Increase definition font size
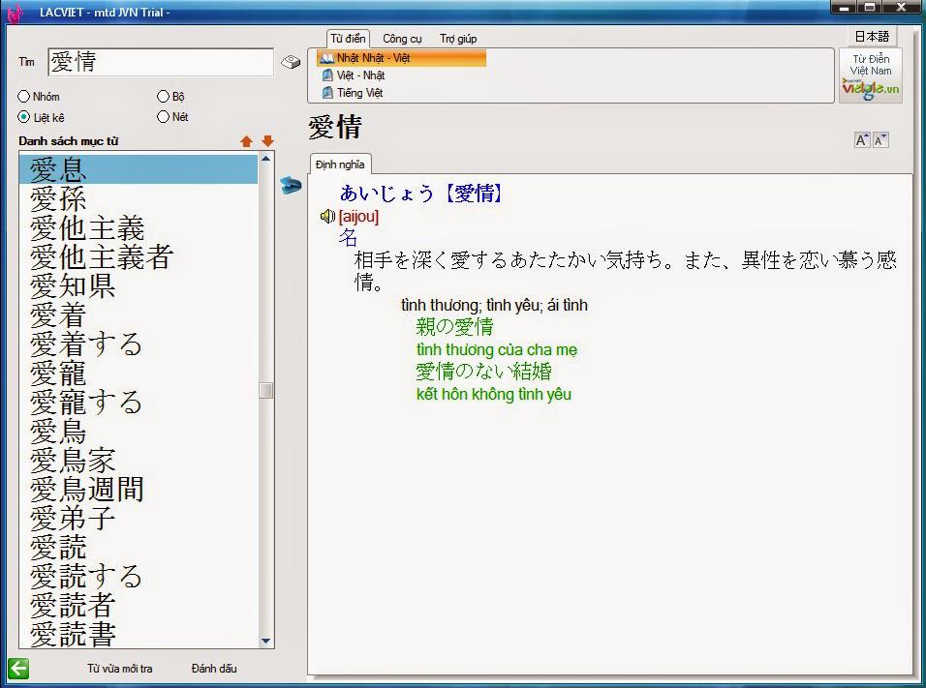Viewport: 926px width, 688px height. tap(862, 140)
